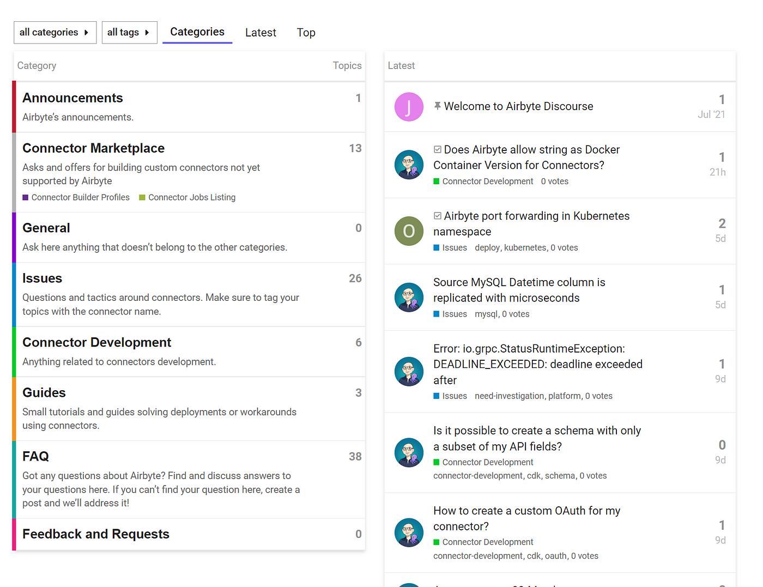Click avatar beside DEADLINE_EXCEEDED error topic
Viewport: 763px width, 587px height.
coord(409,371)
